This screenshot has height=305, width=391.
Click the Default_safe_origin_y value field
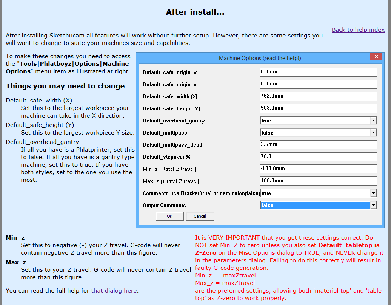click(x=318, y=84)
